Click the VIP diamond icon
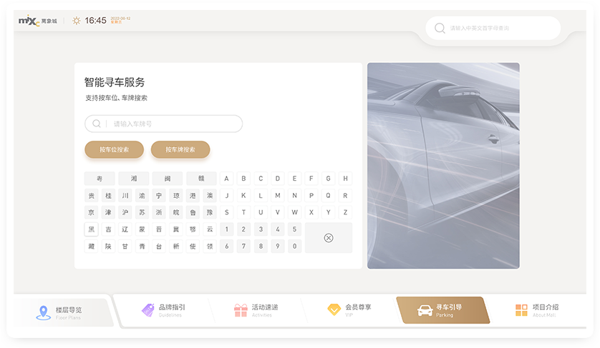Screen dimensions: 600x348 pyautogui.click(x=334, y=310)
